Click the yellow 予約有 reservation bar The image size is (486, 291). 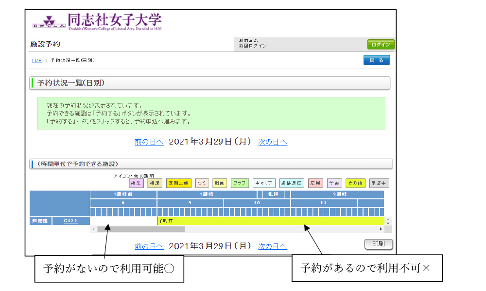271,221
